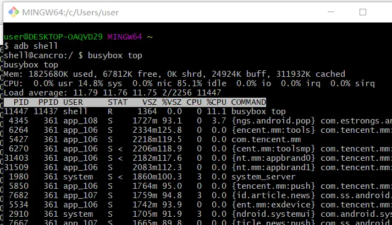The height and width of the screenshot is (225, 392).
Task: Click the PID 5427 com.tencent.mm row
Action: (x=152, y=139)
